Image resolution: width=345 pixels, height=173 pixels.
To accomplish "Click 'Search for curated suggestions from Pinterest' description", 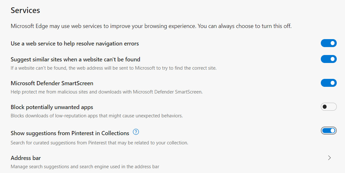I will tap(100, 143).
